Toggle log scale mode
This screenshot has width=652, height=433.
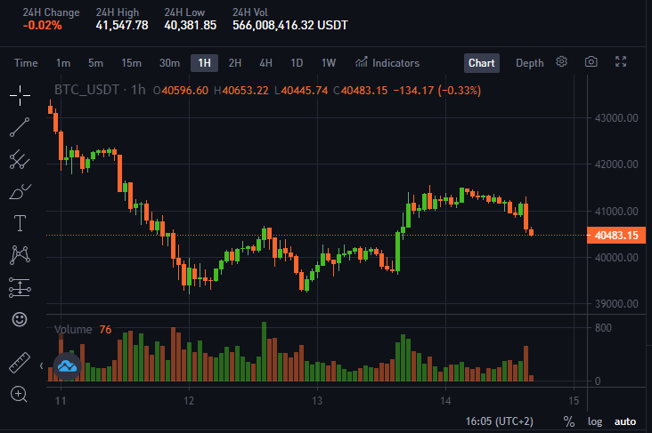(595, 421)
